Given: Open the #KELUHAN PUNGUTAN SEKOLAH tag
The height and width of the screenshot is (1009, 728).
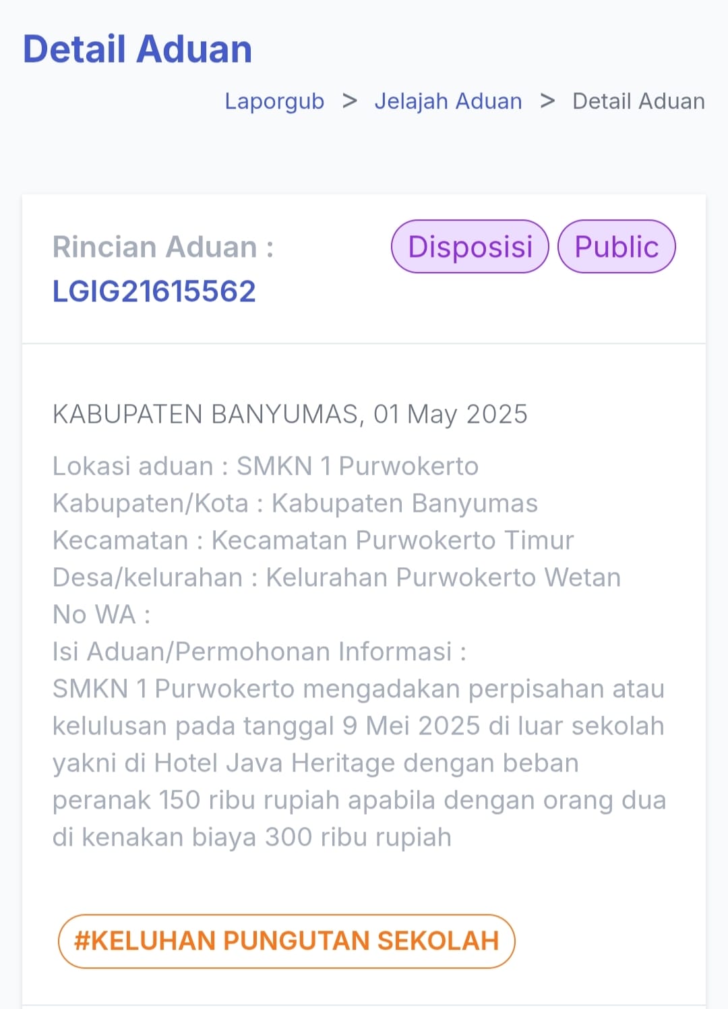Looking at the screenshot, I should (x=286, y=941).
